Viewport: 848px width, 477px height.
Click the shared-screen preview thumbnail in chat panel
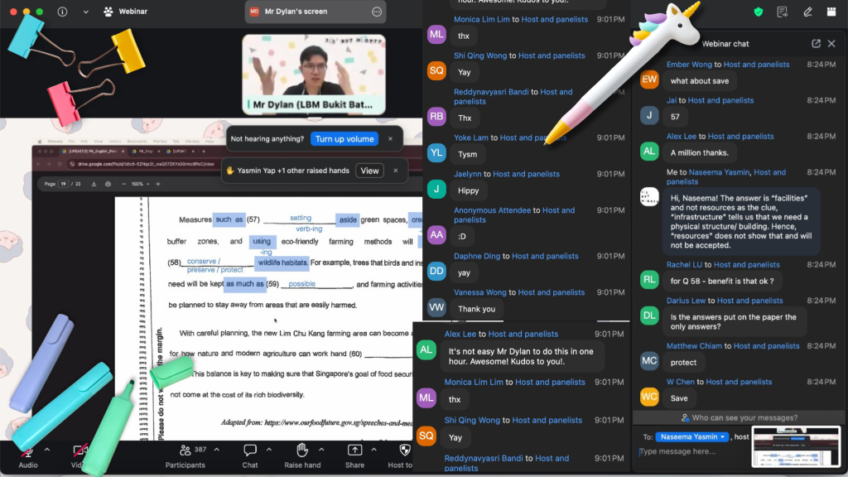click(x=796, y=446)
